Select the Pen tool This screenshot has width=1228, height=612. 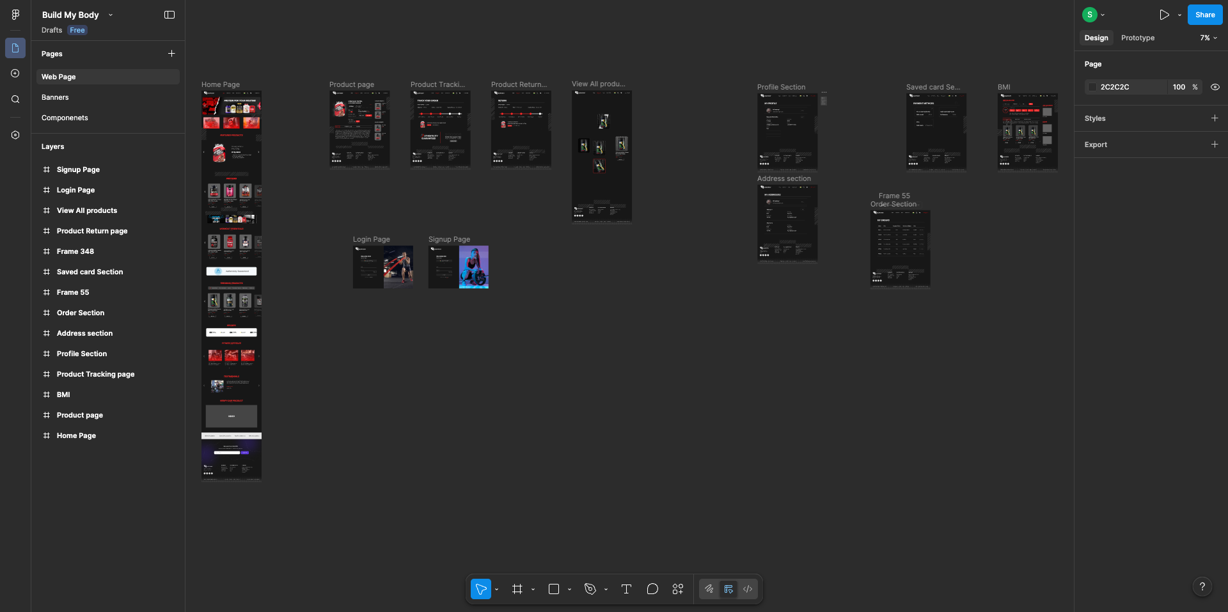pos(590,589)
